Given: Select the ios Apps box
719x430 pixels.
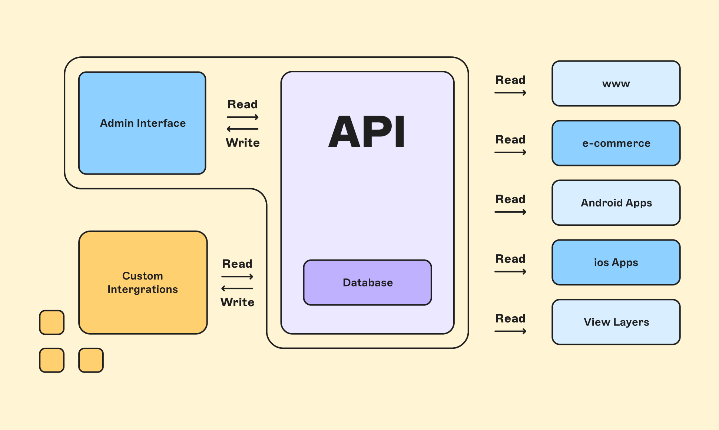Looking at the screenshot, I should pyautogui.click(x=616, y=262).
